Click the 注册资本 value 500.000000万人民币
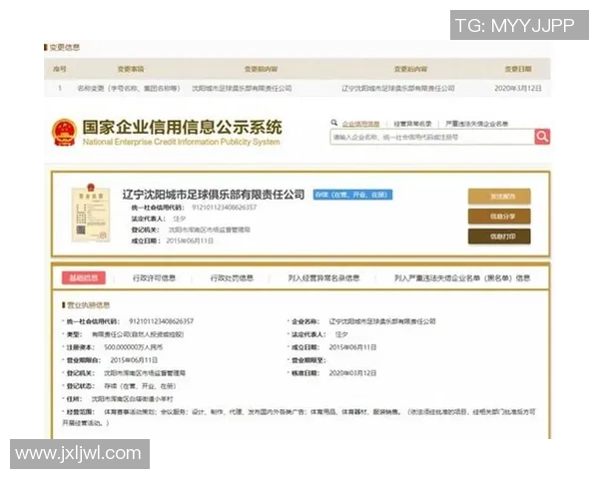 tap(134, 347)
